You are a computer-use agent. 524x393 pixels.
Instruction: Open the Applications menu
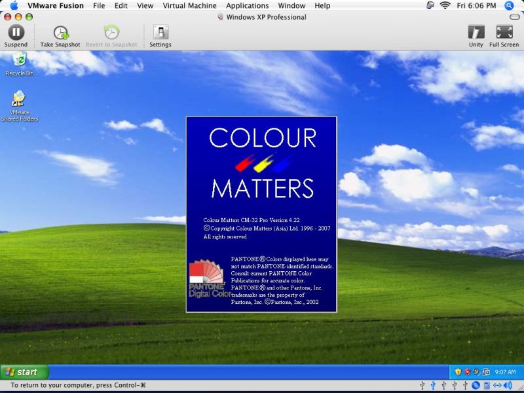pos(248,6)
